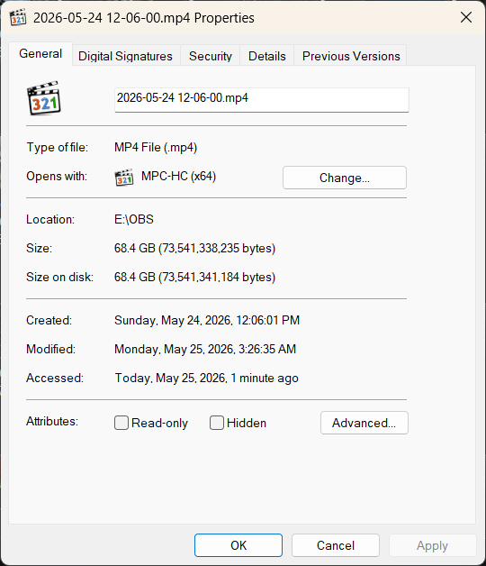Click the window title '2026-05-24 12-06-00.mp4 Properties'
Screen dimensions: 486x566
click(144, 18)
